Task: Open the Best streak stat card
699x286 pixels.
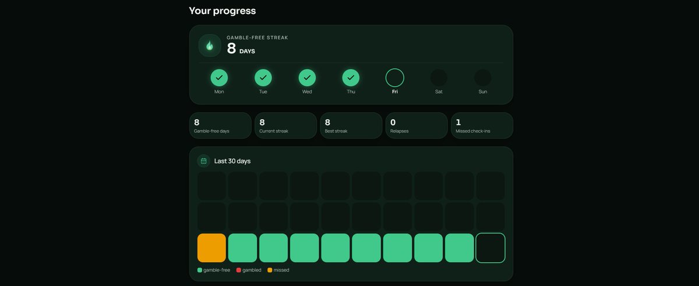Action: pos(351,126)
